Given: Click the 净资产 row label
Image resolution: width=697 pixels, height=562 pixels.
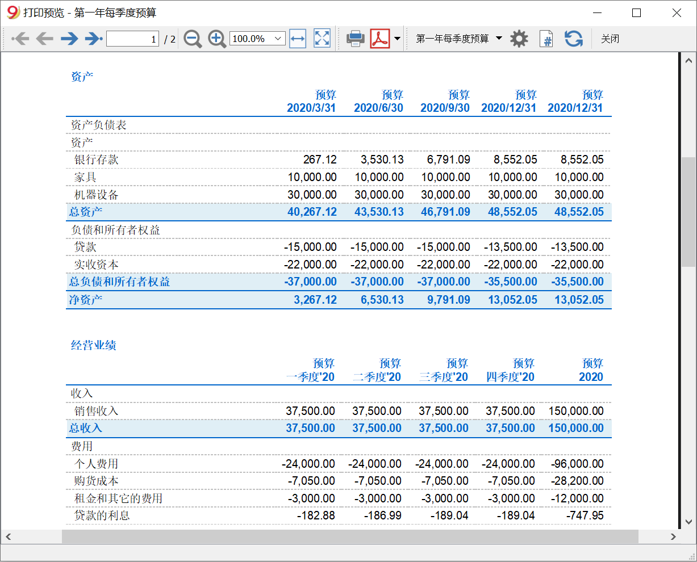Looking at the screenshot, I should pos(86,300).
